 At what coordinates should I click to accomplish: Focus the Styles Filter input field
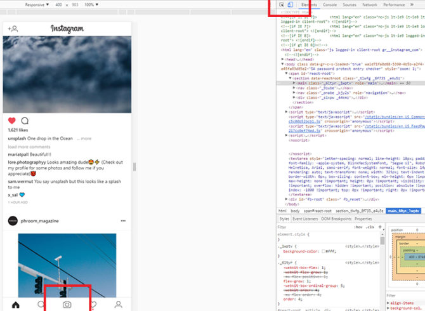(x=315, y=227)
